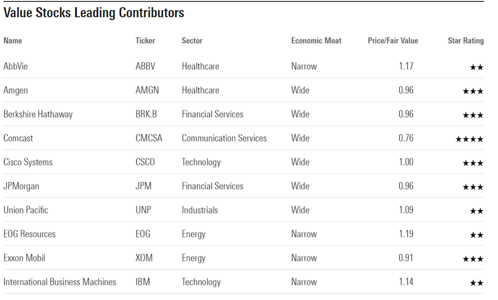This screenshot has height=300, width=498.
Task: Open the Amgen stock link
Action: tap(15, 91)
